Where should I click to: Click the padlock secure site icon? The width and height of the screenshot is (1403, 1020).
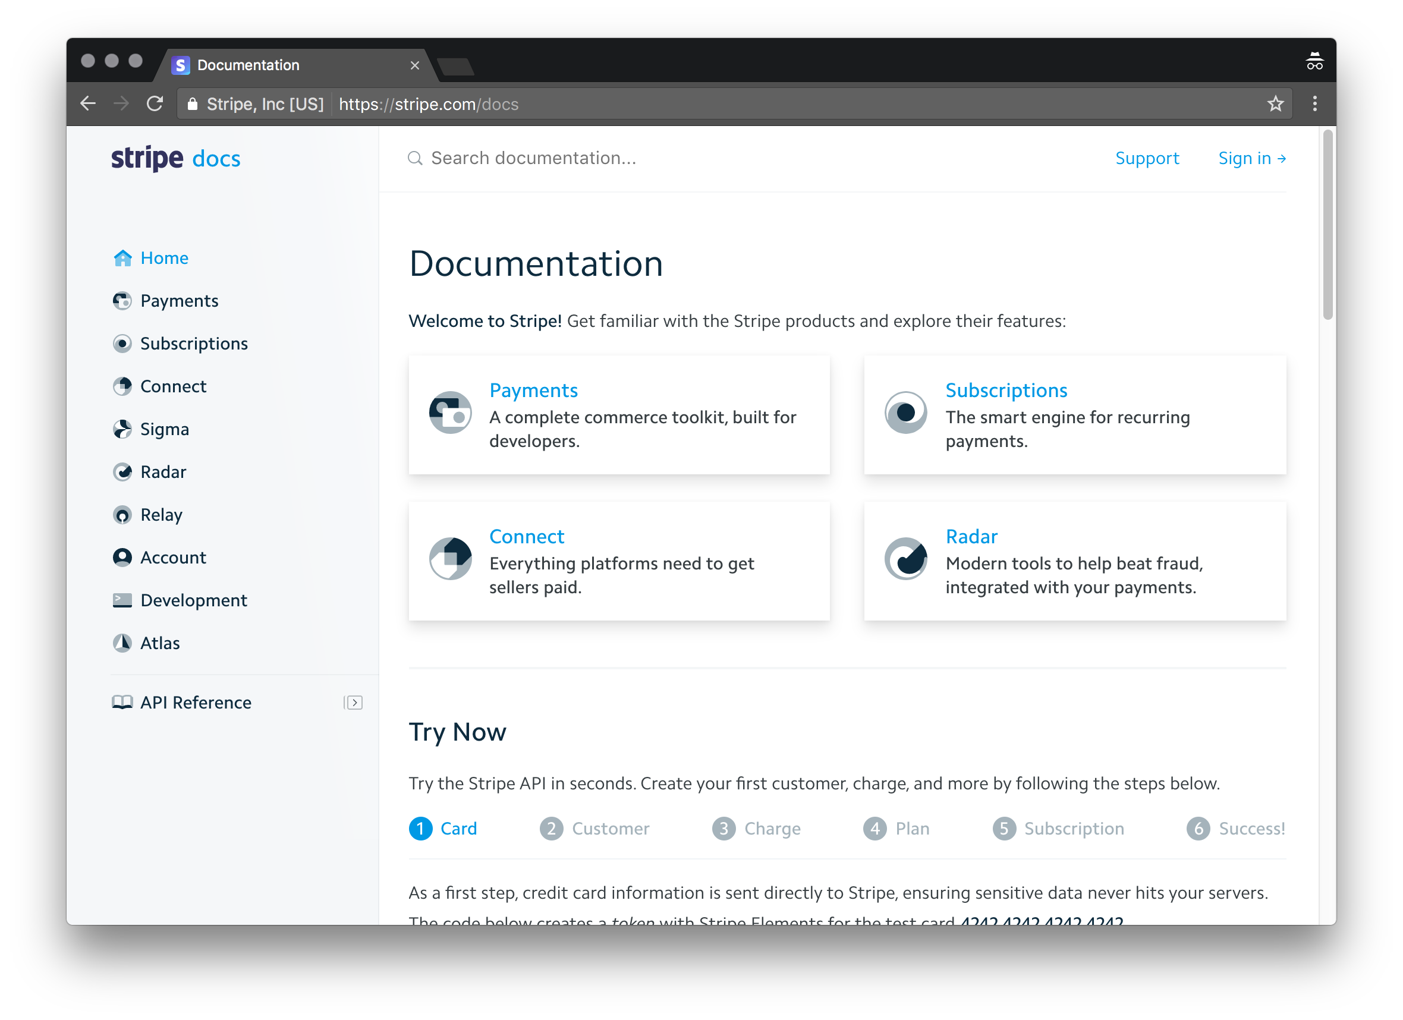click(x=193, y=104)
